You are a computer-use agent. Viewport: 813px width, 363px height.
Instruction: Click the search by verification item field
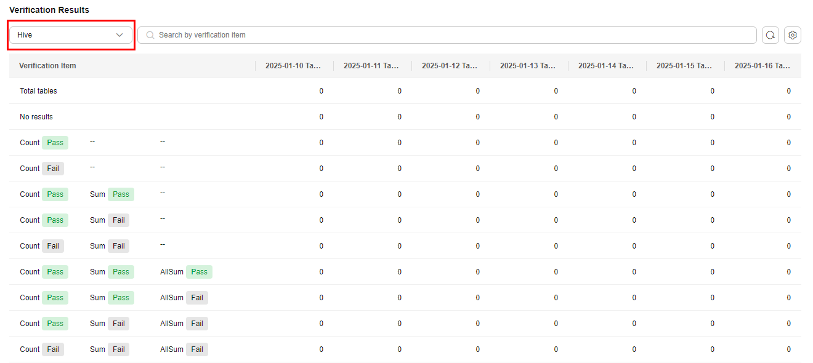[x=447, y=35]
